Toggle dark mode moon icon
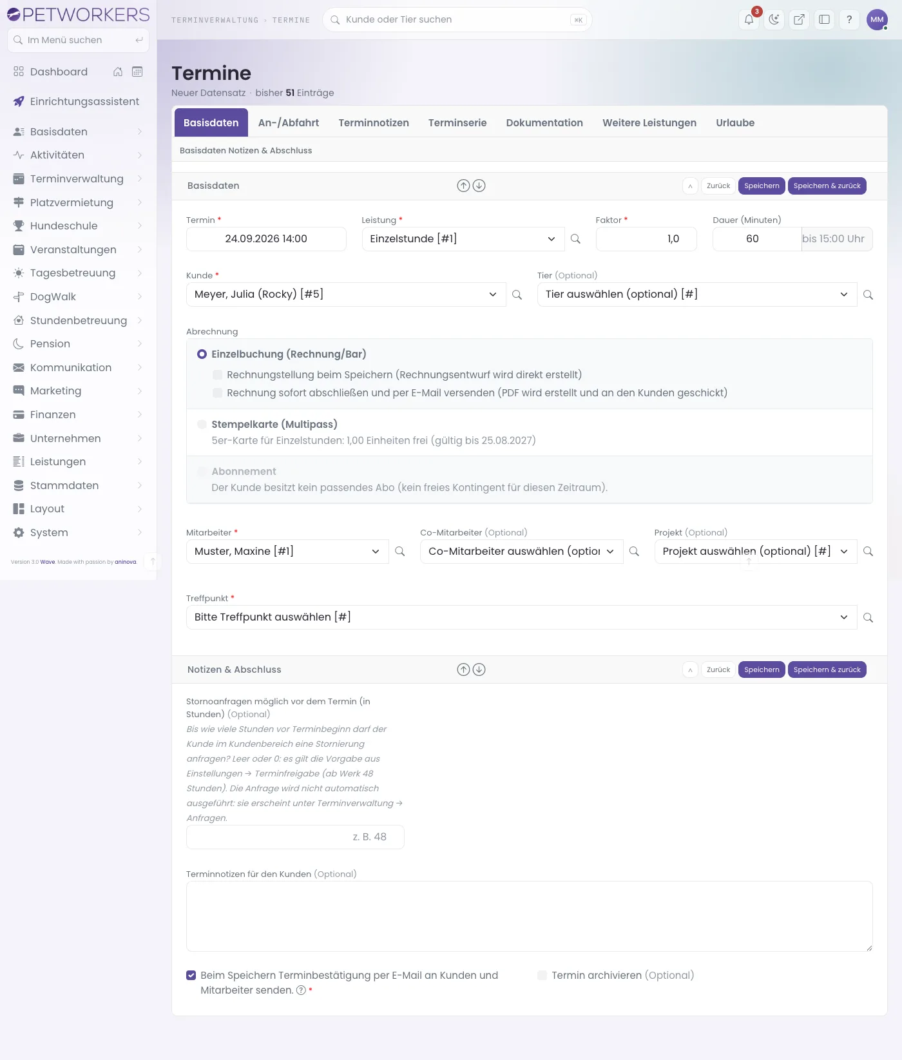 (x=774, y=19)
